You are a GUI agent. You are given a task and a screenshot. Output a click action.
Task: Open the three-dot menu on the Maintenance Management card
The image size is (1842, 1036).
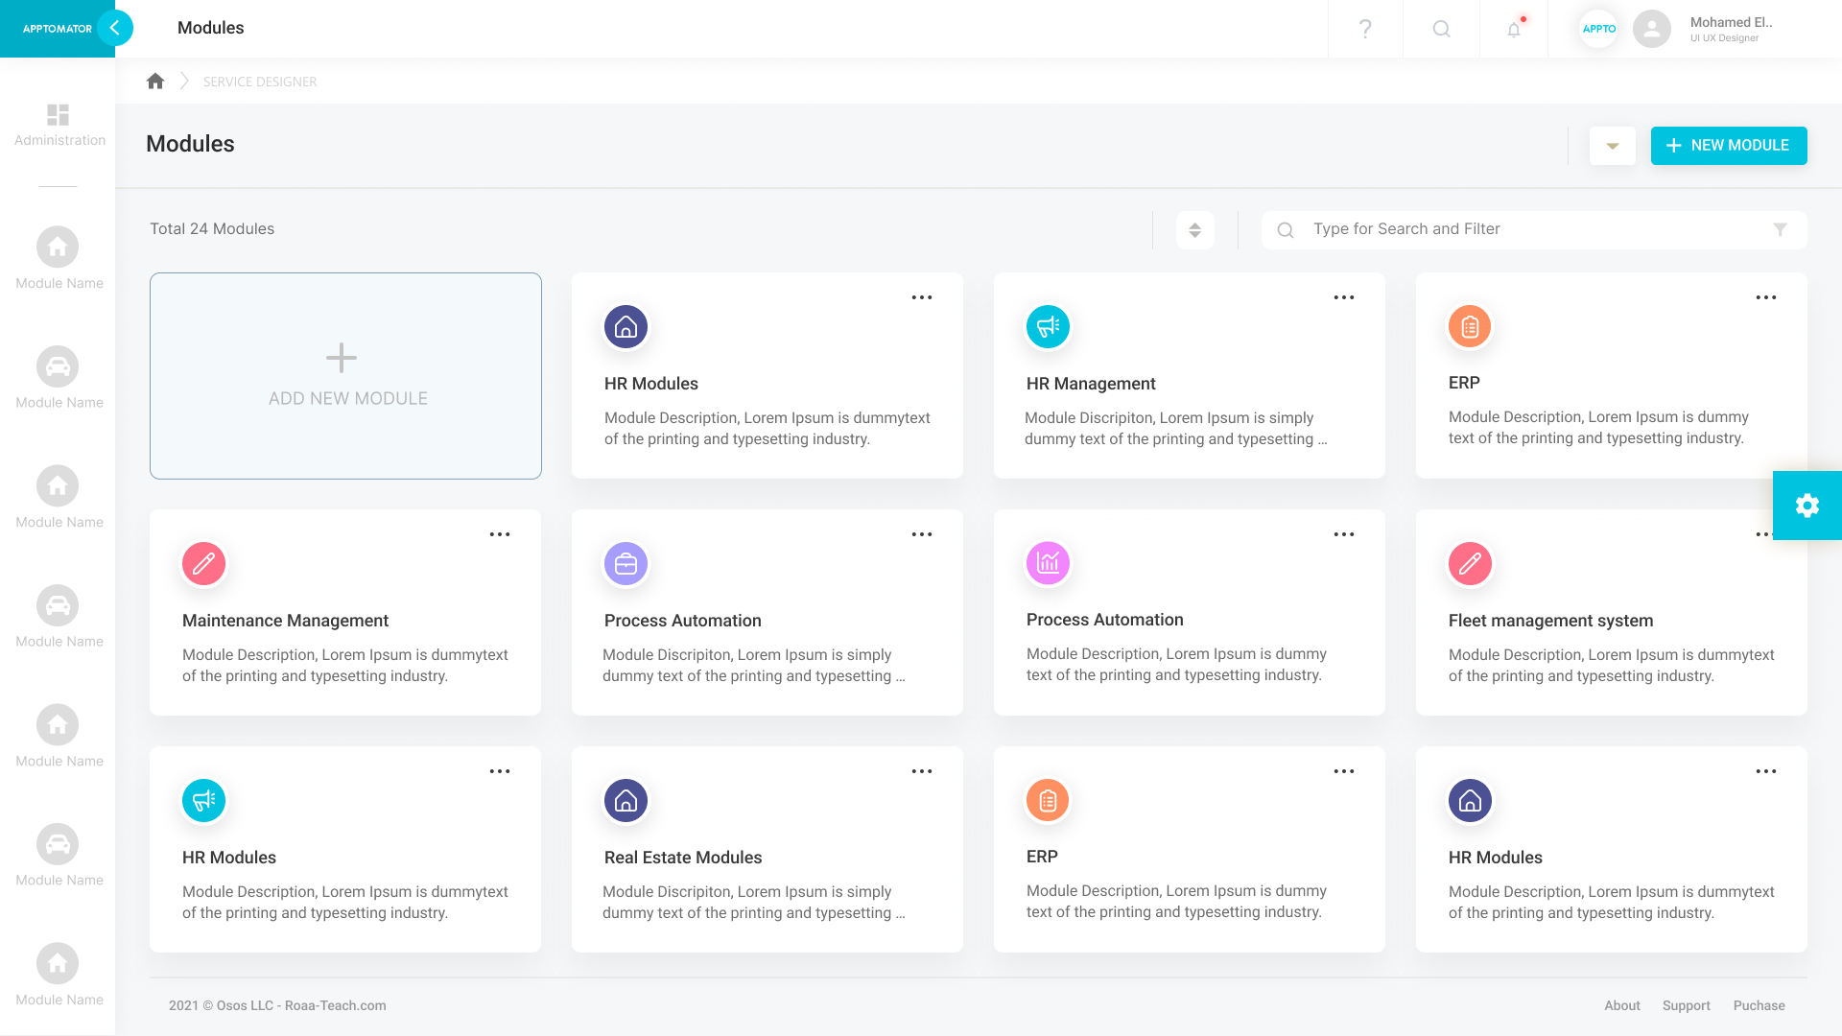(x=499, y=534)
